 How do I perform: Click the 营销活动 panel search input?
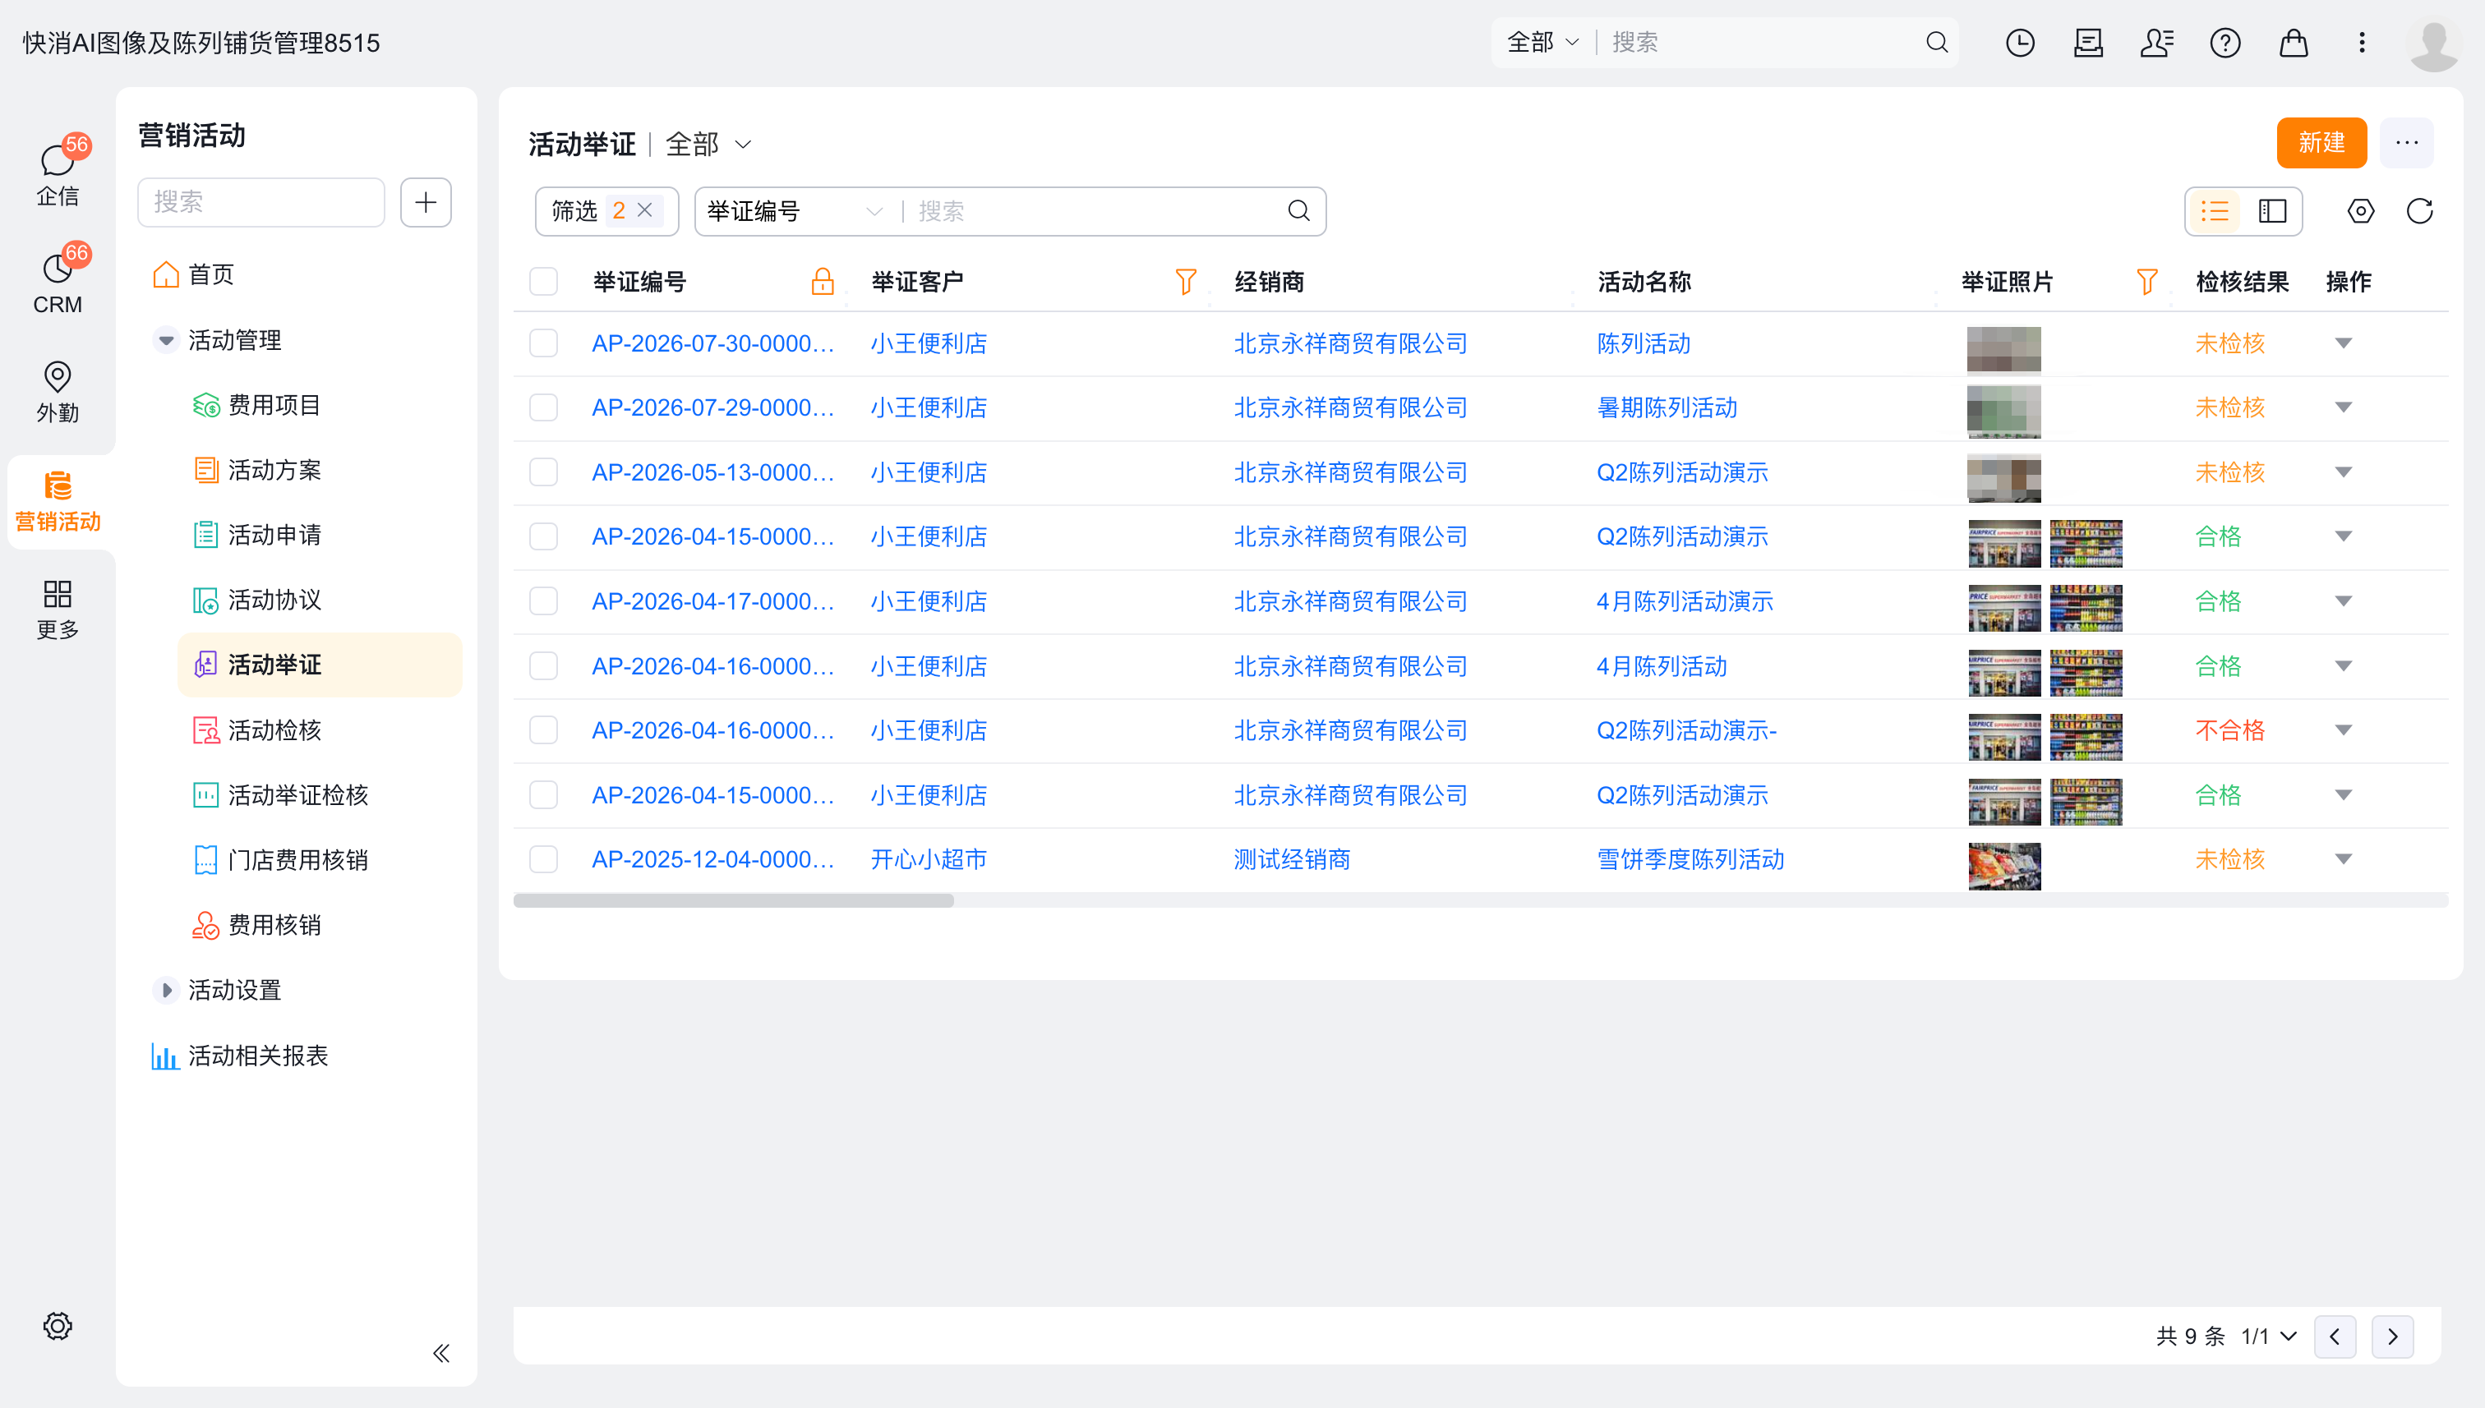261,202
